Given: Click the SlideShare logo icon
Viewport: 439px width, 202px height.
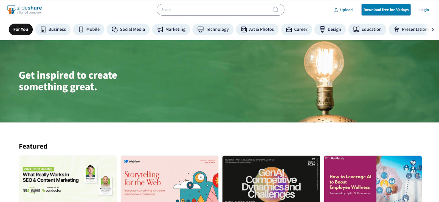Looking at the screenshot, I should click(x=11, y=10).
